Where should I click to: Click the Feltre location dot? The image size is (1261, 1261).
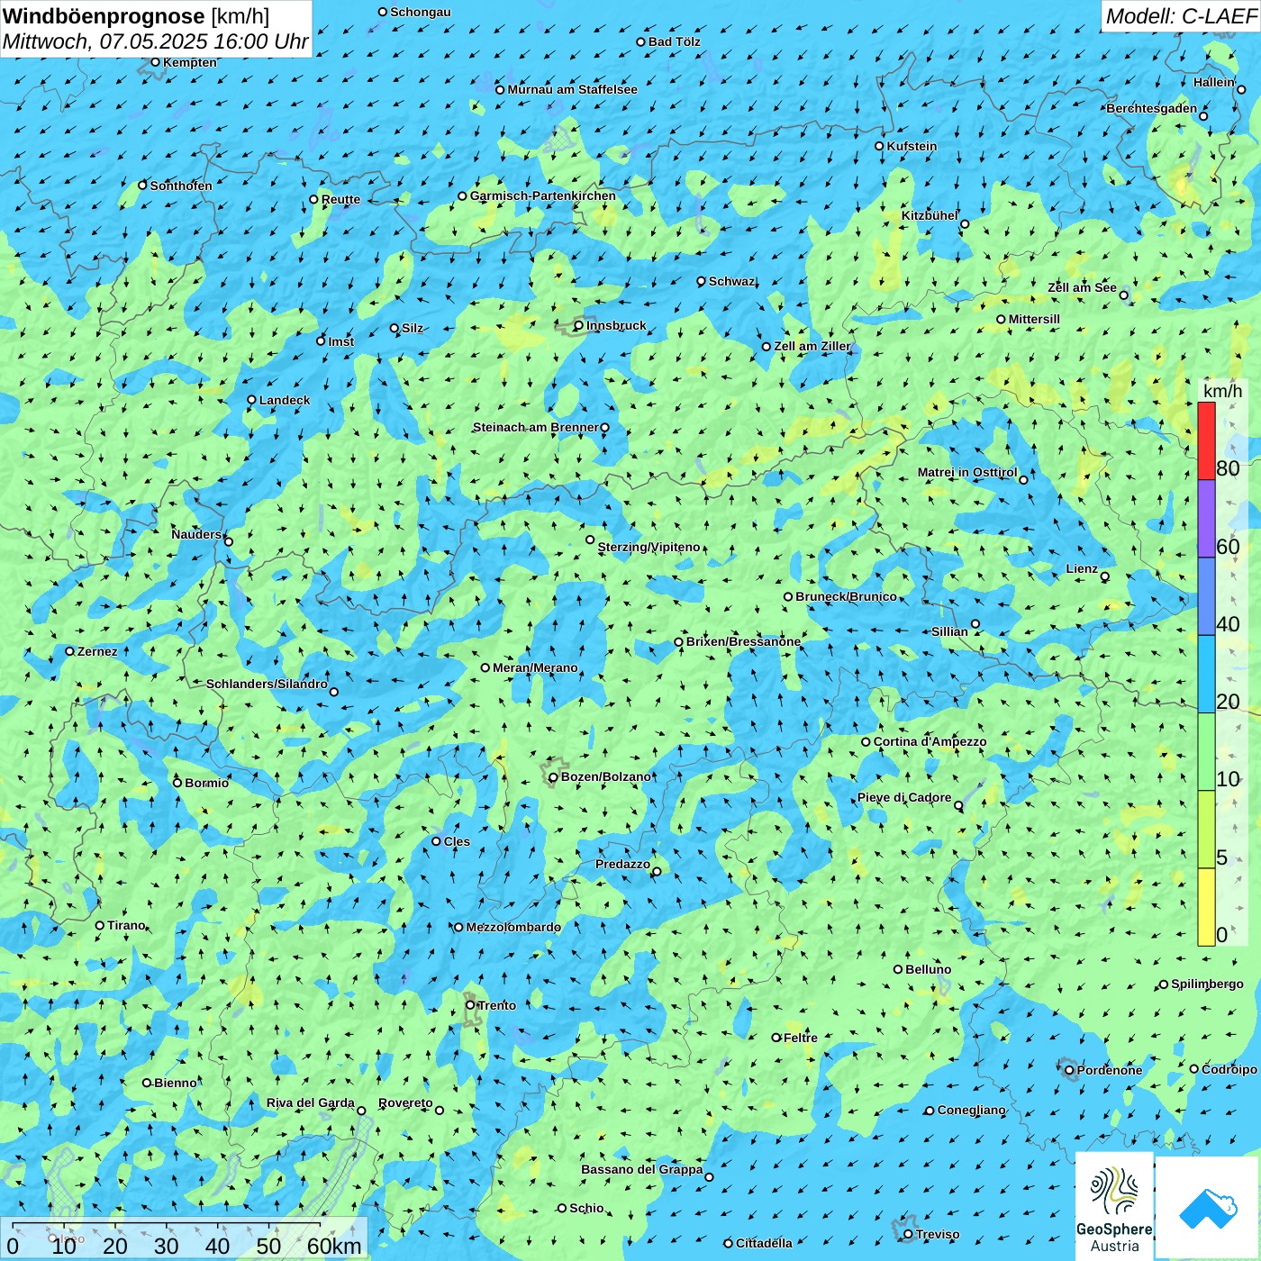[x=776, y=1038]
